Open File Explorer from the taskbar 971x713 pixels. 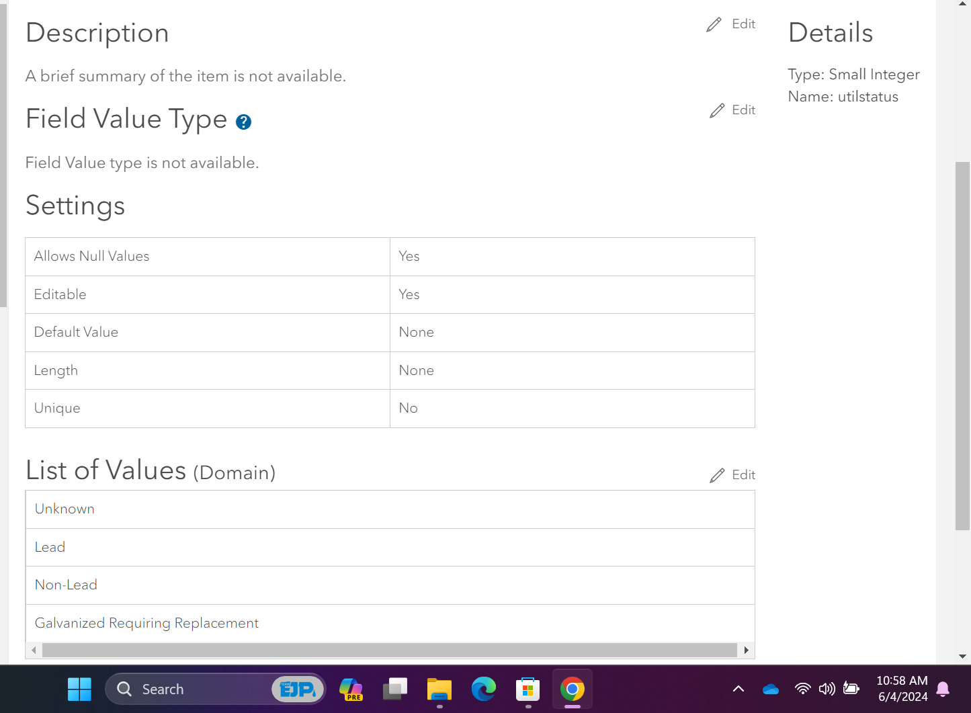coord(439,689)
